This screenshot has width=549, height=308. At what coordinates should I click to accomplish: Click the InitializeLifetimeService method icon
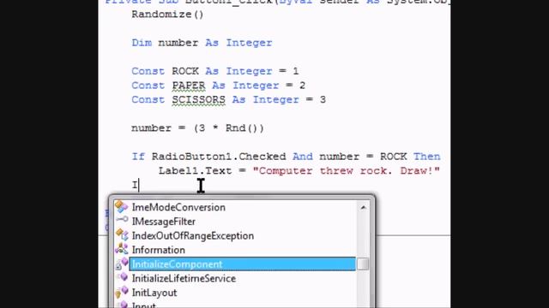point(123,277)
